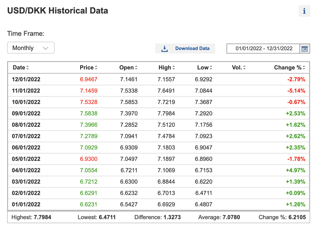Select the 04/01/2022 change +4.97%

pyautogui.click(x=296, y=170)
